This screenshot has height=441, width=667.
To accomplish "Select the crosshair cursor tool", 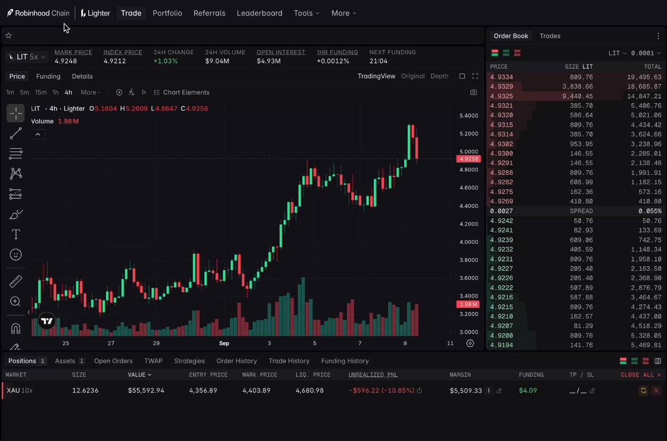I will click(x=16, y=113).
